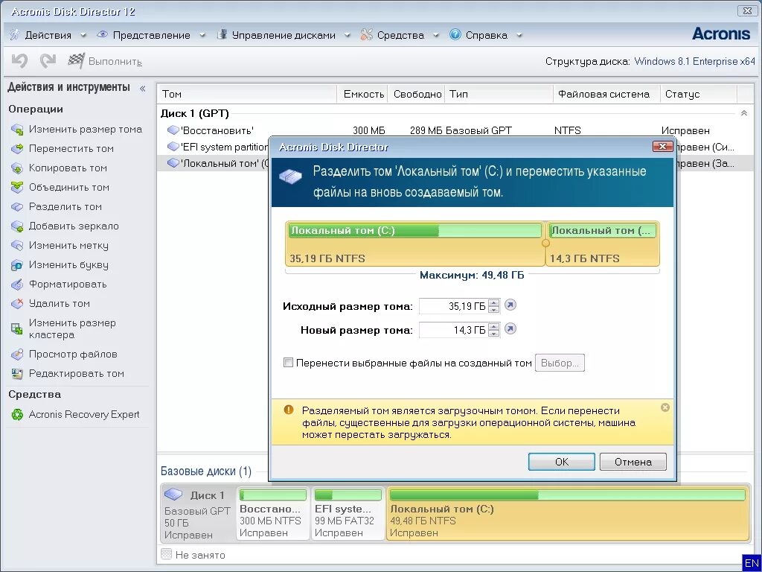Open the Представление menu
Screen dimensions: 762x572
coord(151,35)
